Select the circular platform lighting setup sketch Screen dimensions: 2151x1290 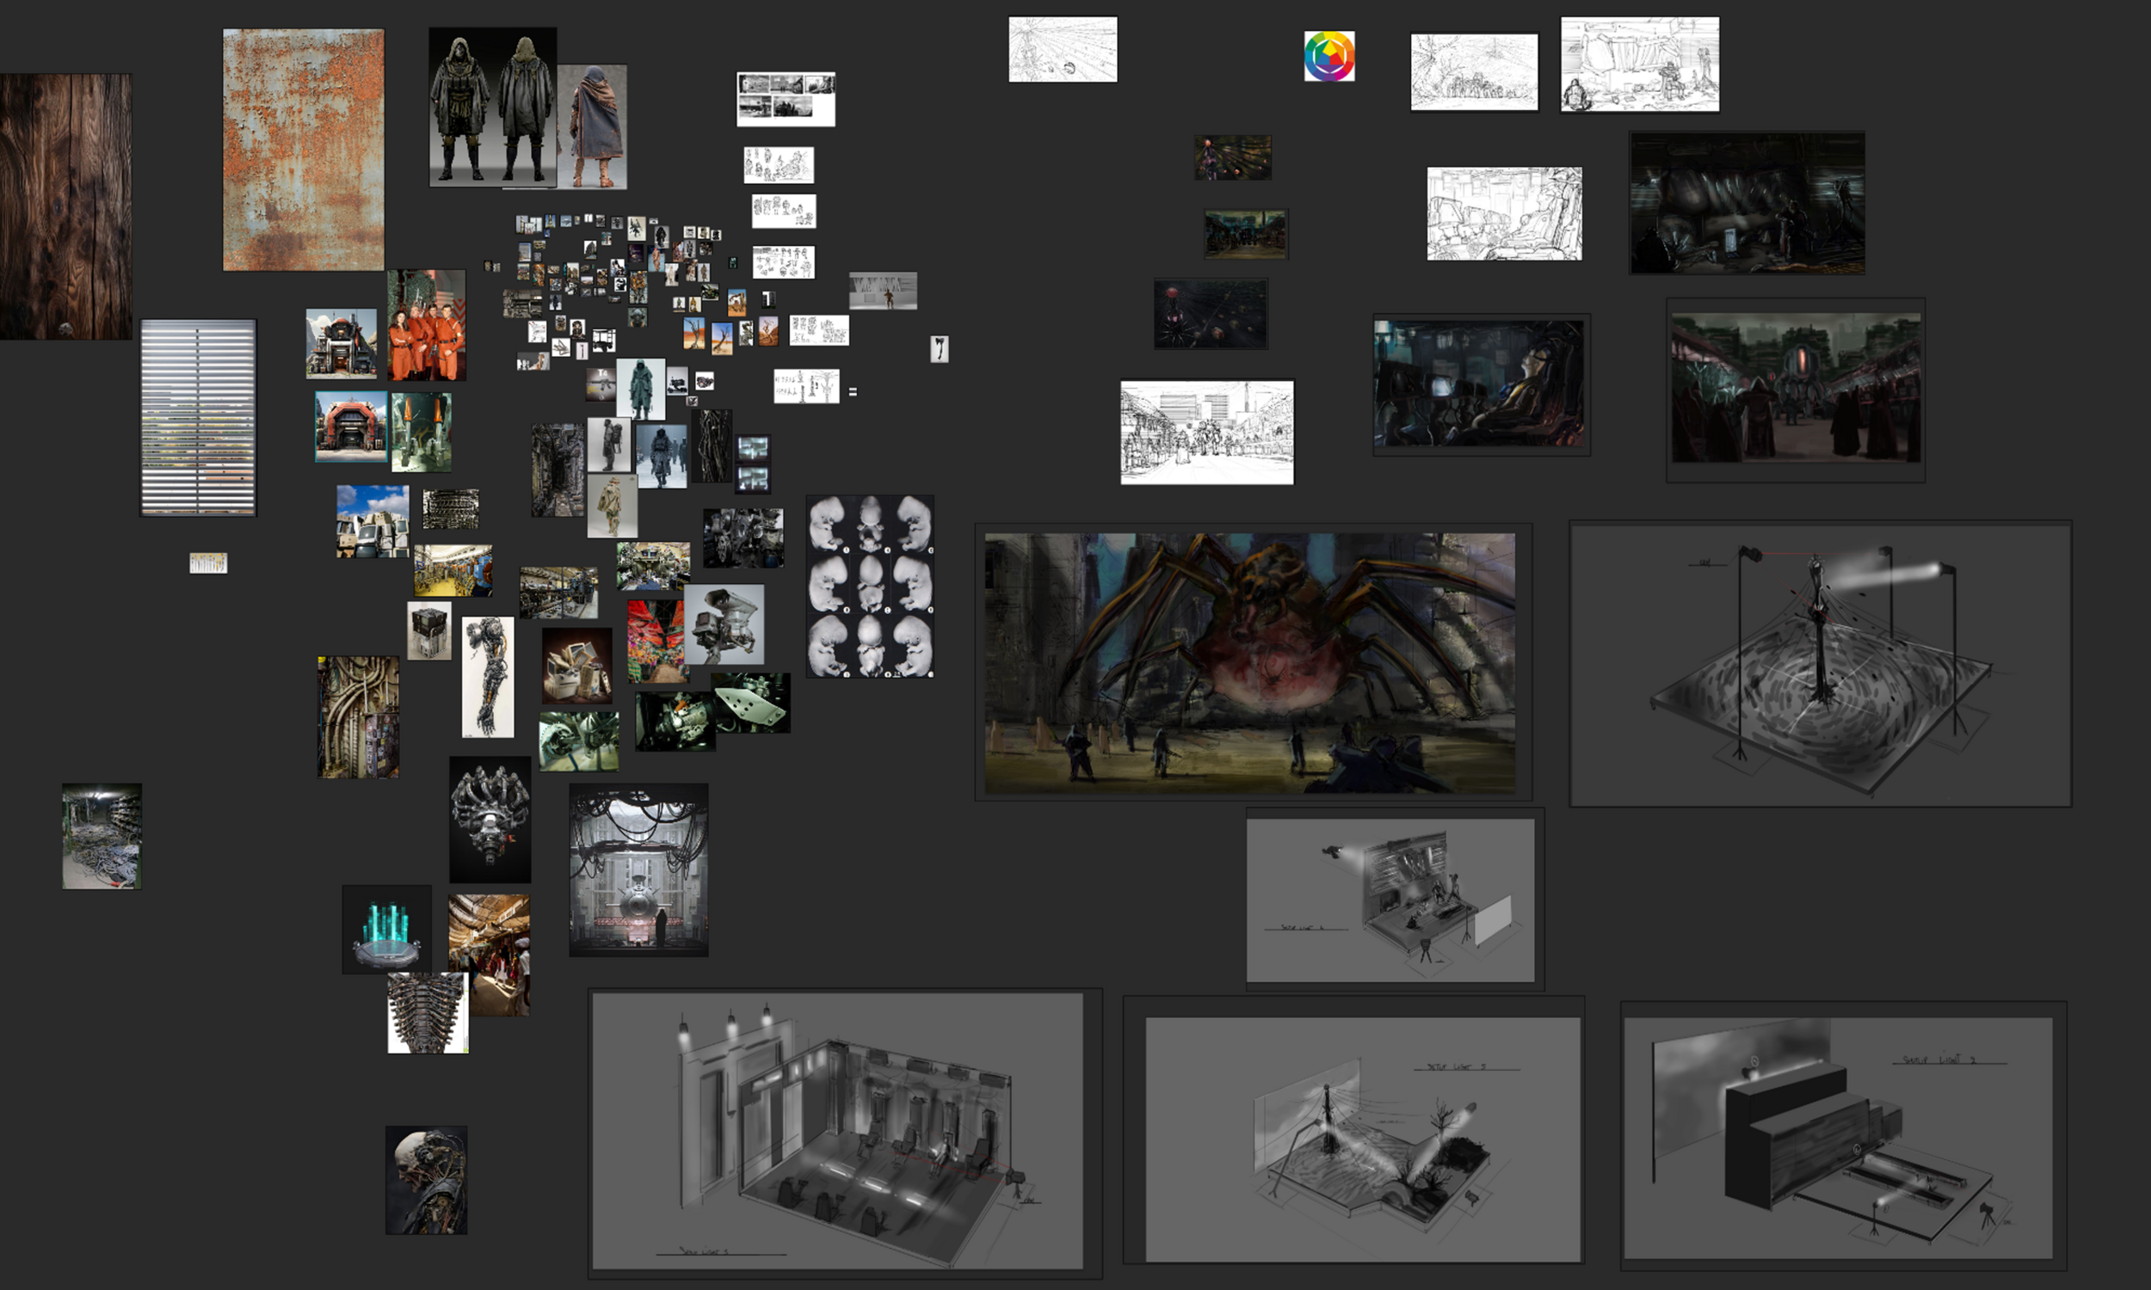click(x=1820, y=663)
